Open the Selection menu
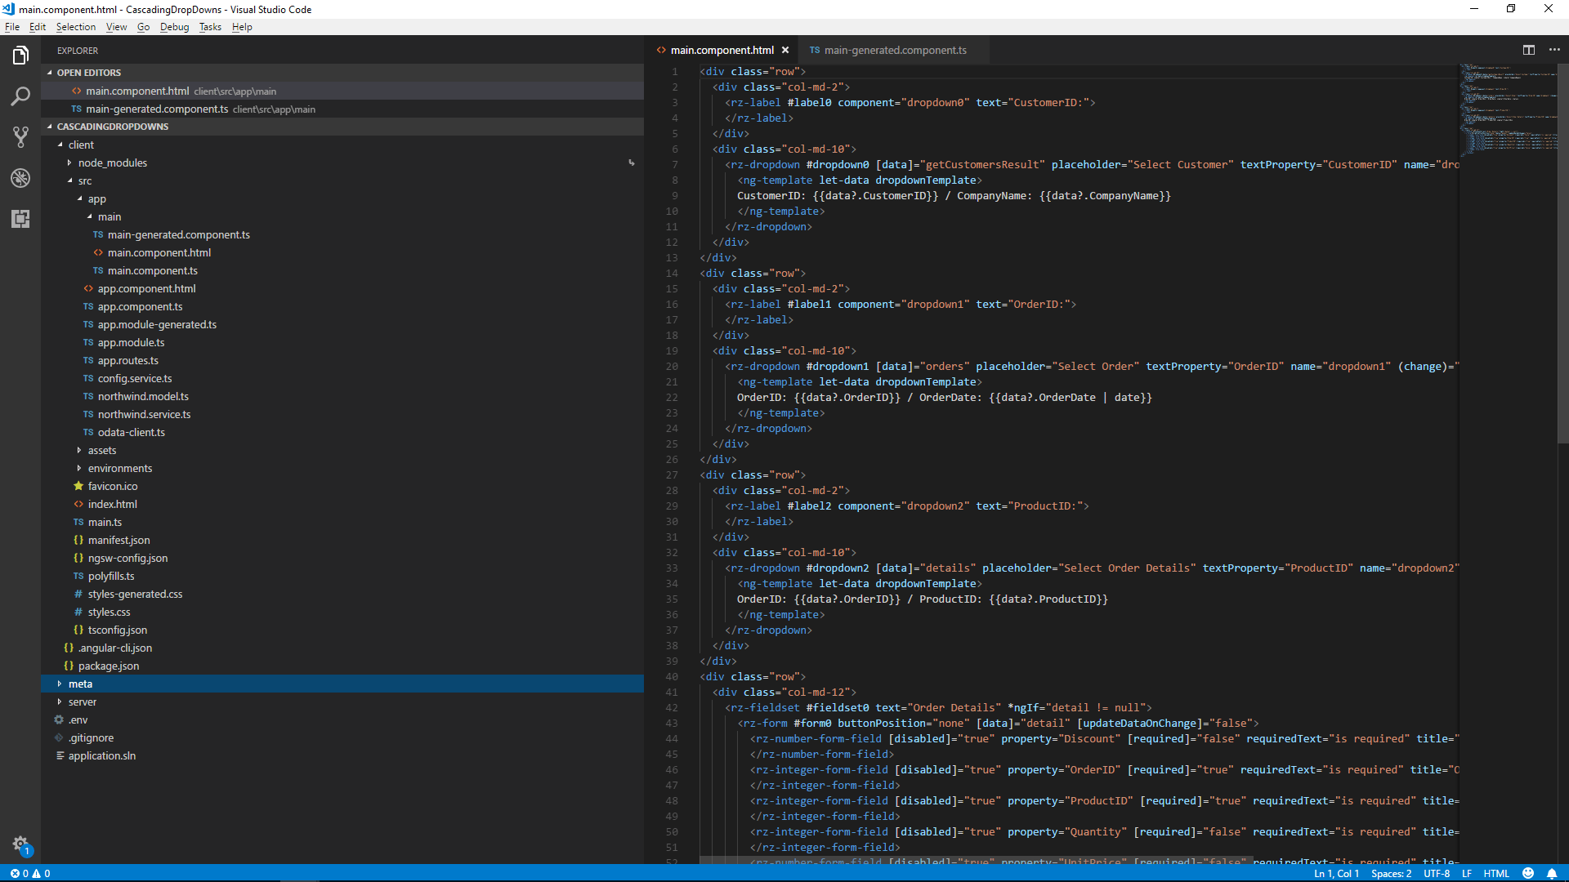The width and height of the screenshot is (1569, 882). [x=76, y=27]
